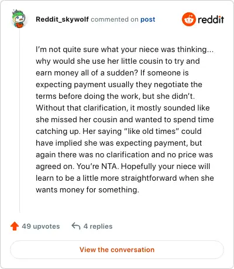The height and width of the screenshot is (269, 234).
Task: Open Reddit_skywolf's avatar image
Action: [19, 19]
